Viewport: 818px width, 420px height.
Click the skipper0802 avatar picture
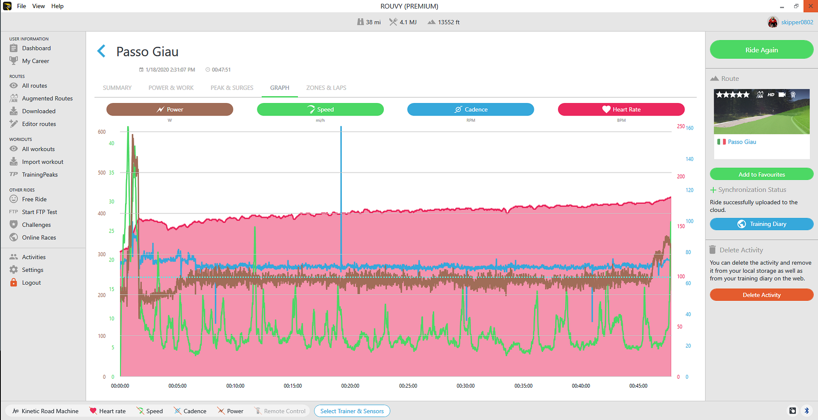coord(773,22)
